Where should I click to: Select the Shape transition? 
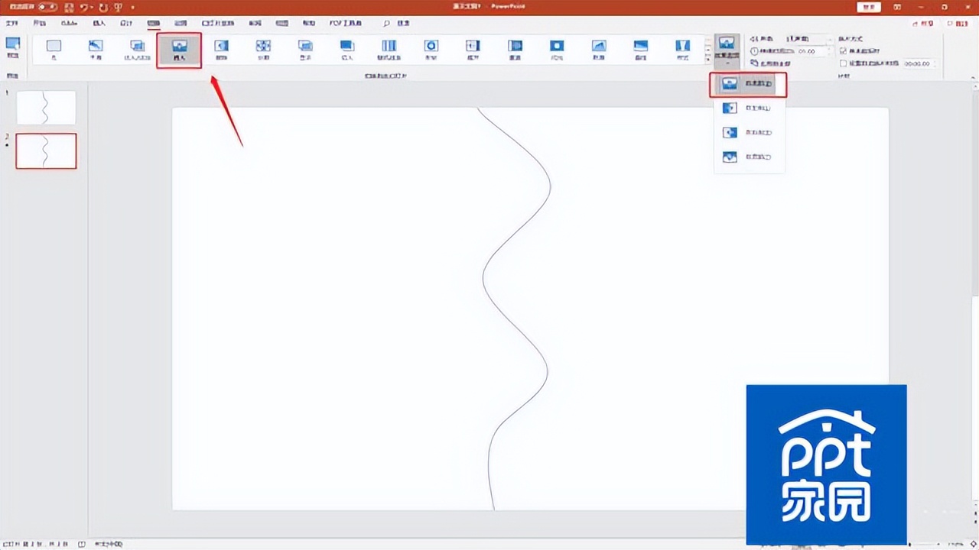(x=431, y=50)
